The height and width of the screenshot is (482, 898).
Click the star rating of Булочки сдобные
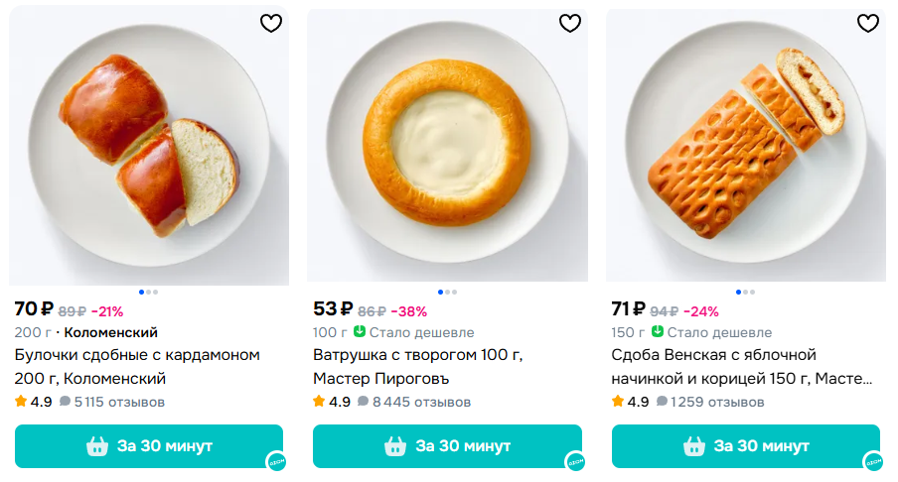point(22,402)
